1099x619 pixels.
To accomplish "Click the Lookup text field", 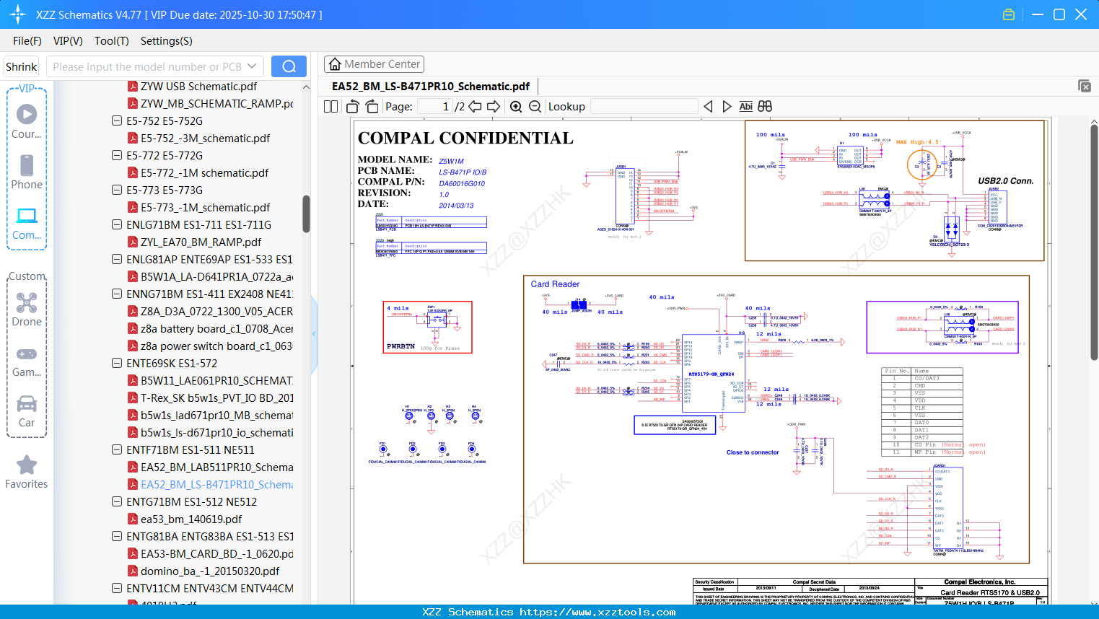I will pyautogui.click(x=644, y=107).
